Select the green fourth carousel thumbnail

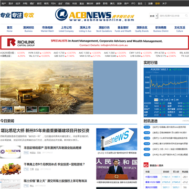(44, 109)
